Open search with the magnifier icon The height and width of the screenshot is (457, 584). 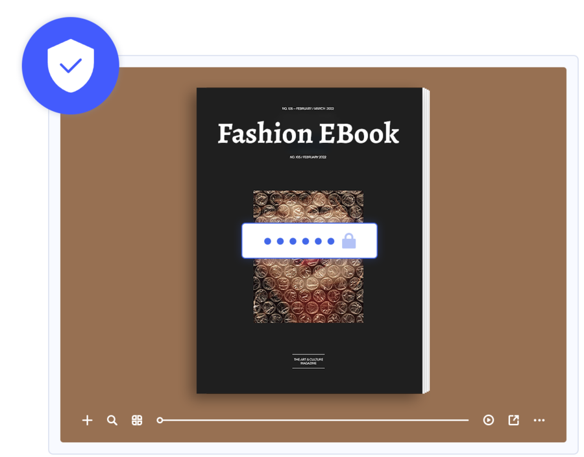click(x=112, y=420)
